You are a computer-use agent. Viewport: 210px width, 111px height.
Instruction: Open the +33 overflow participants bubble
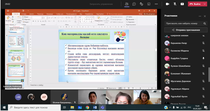click(x=18, y=97)
